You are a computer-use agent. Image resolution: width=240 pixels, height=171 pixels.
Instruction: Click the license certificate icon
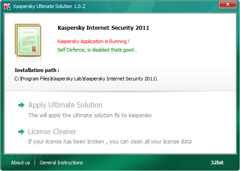[x=28, y=40]
